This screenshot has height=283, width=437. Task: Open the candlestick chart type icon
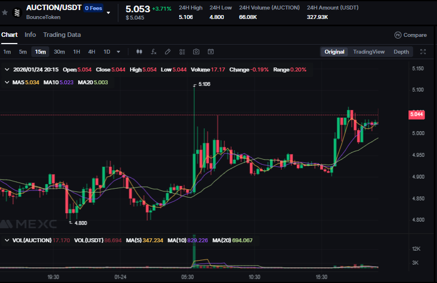click(x=140, y=52)
